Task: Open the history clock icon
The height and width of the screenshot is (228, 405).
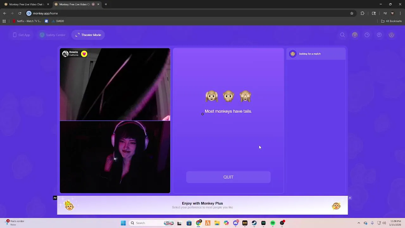Action: click(x=367, y=35)
